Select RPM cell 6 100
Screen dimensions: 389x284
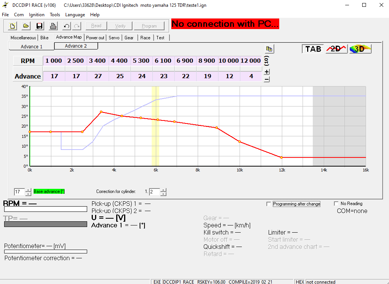click(x=163, y=61)
